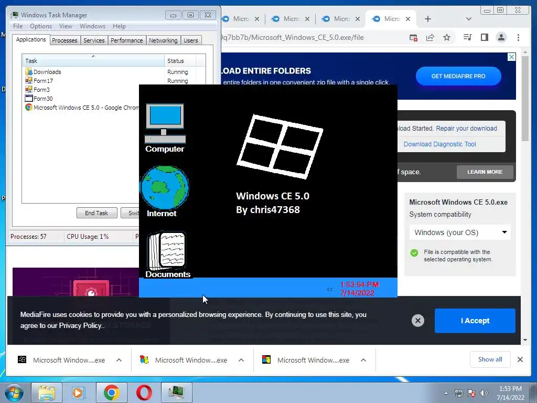Close the Chrome downloads bar
This screenshot has width=537, height=403.
(x=520, y=359)
